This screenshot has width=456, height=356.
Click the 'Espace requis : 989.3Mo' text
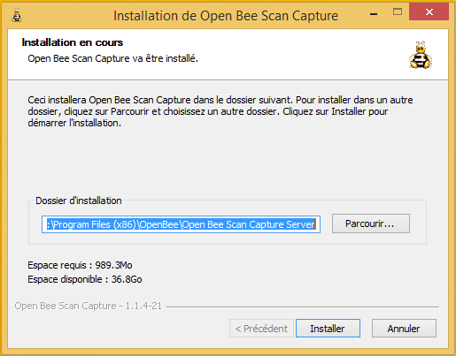[80, 265]
